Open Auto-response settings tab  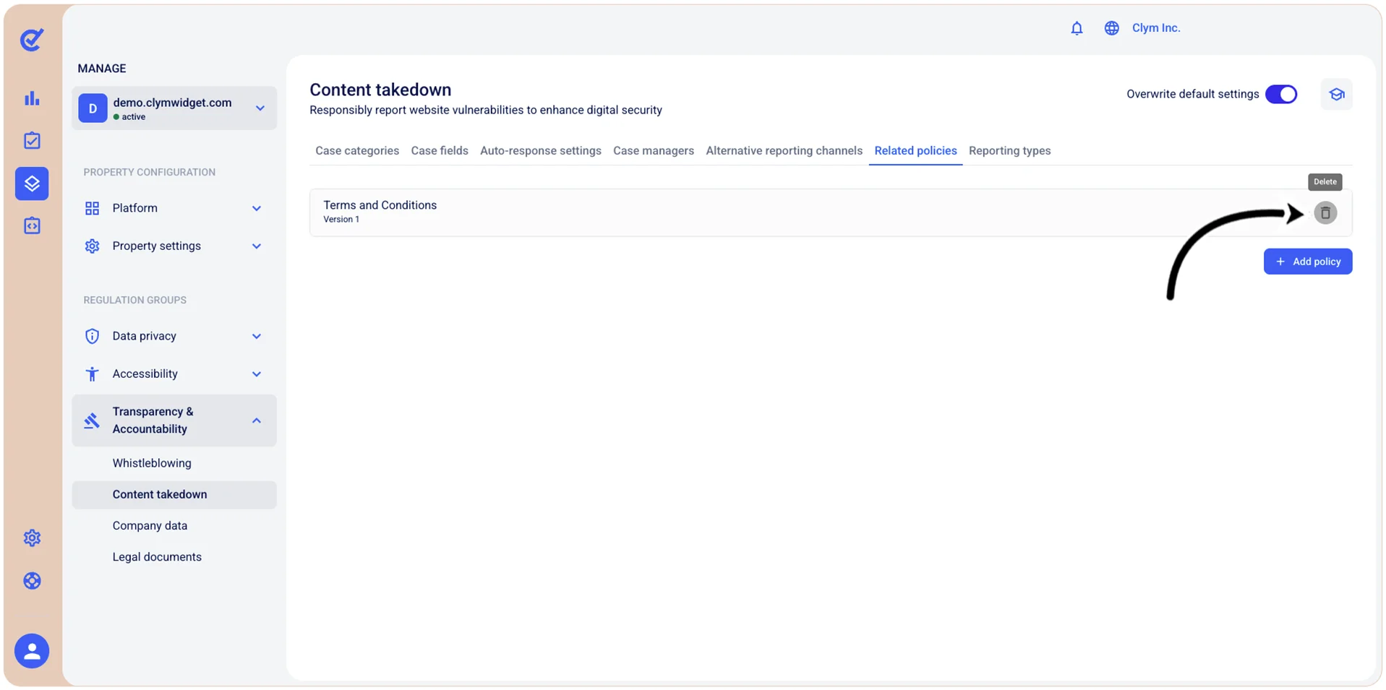click(x=541, y=151)
